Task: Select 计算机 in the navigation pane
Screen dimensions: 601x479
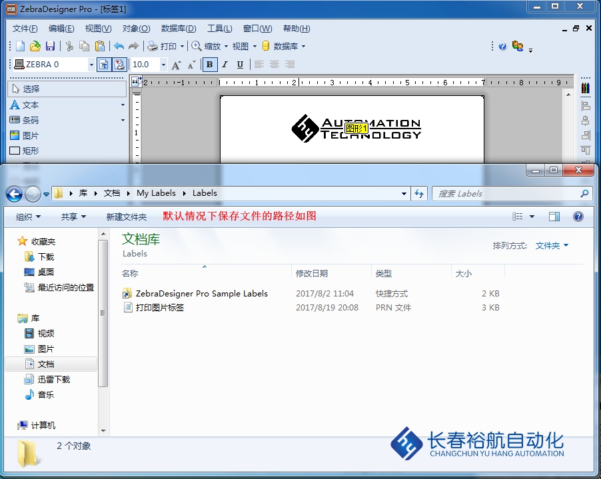Action: [37, 425]
